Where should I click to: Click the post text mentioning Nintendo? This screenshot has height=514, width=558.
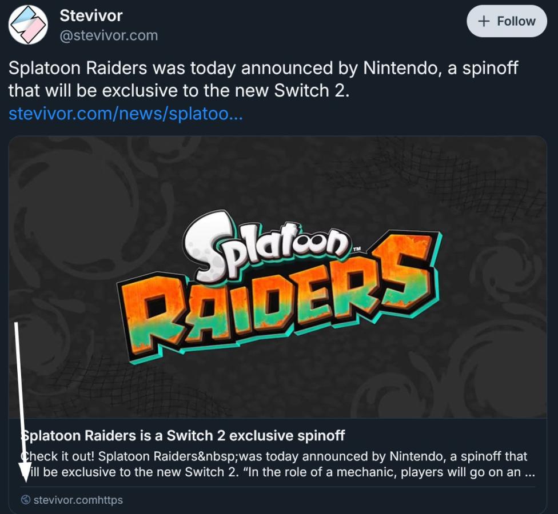click(x=263, y=69)
